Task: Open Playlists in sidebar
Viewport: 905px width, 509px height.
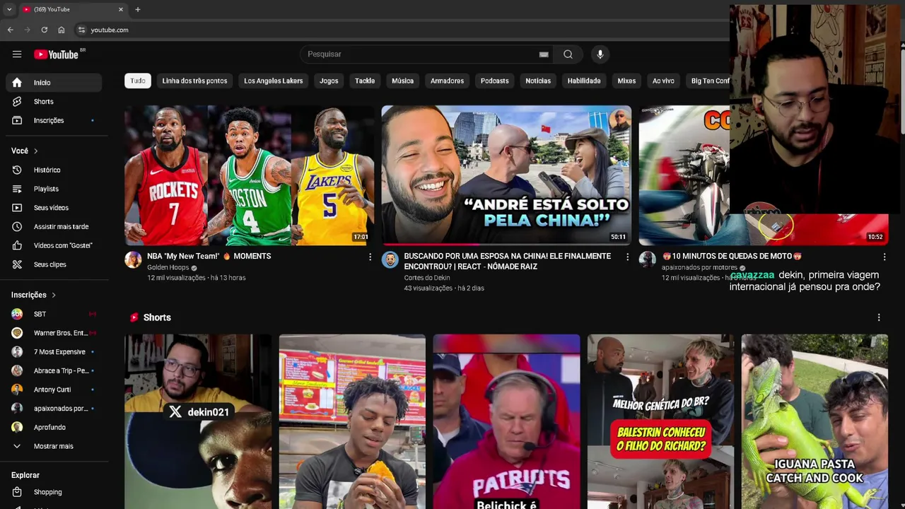Action: [54, 189]
